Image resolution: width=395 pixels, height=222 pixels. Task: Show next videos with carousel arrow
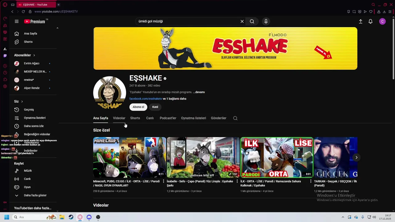tap(356, 158)
